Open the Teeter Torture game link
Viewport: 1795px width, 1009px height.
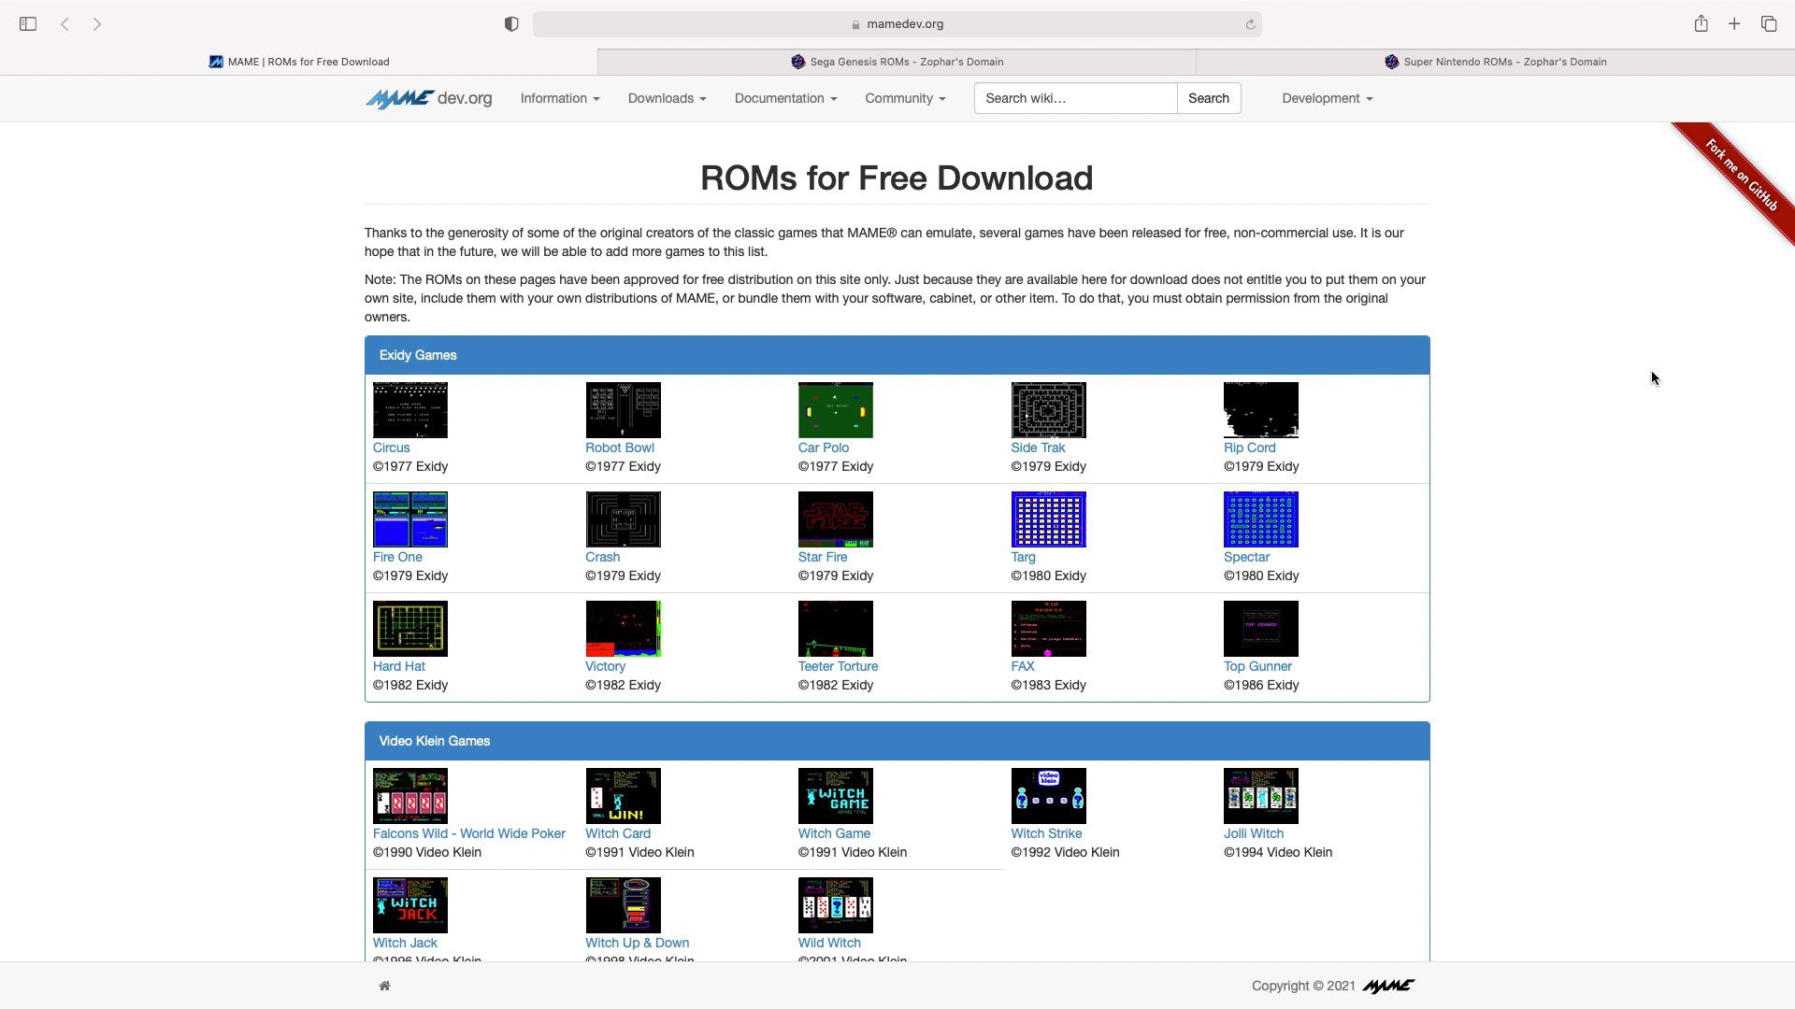point(838,666)
